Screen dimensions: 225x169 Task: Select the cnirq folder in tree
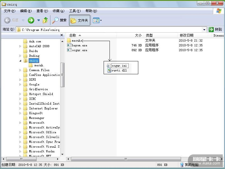[34, 60]
